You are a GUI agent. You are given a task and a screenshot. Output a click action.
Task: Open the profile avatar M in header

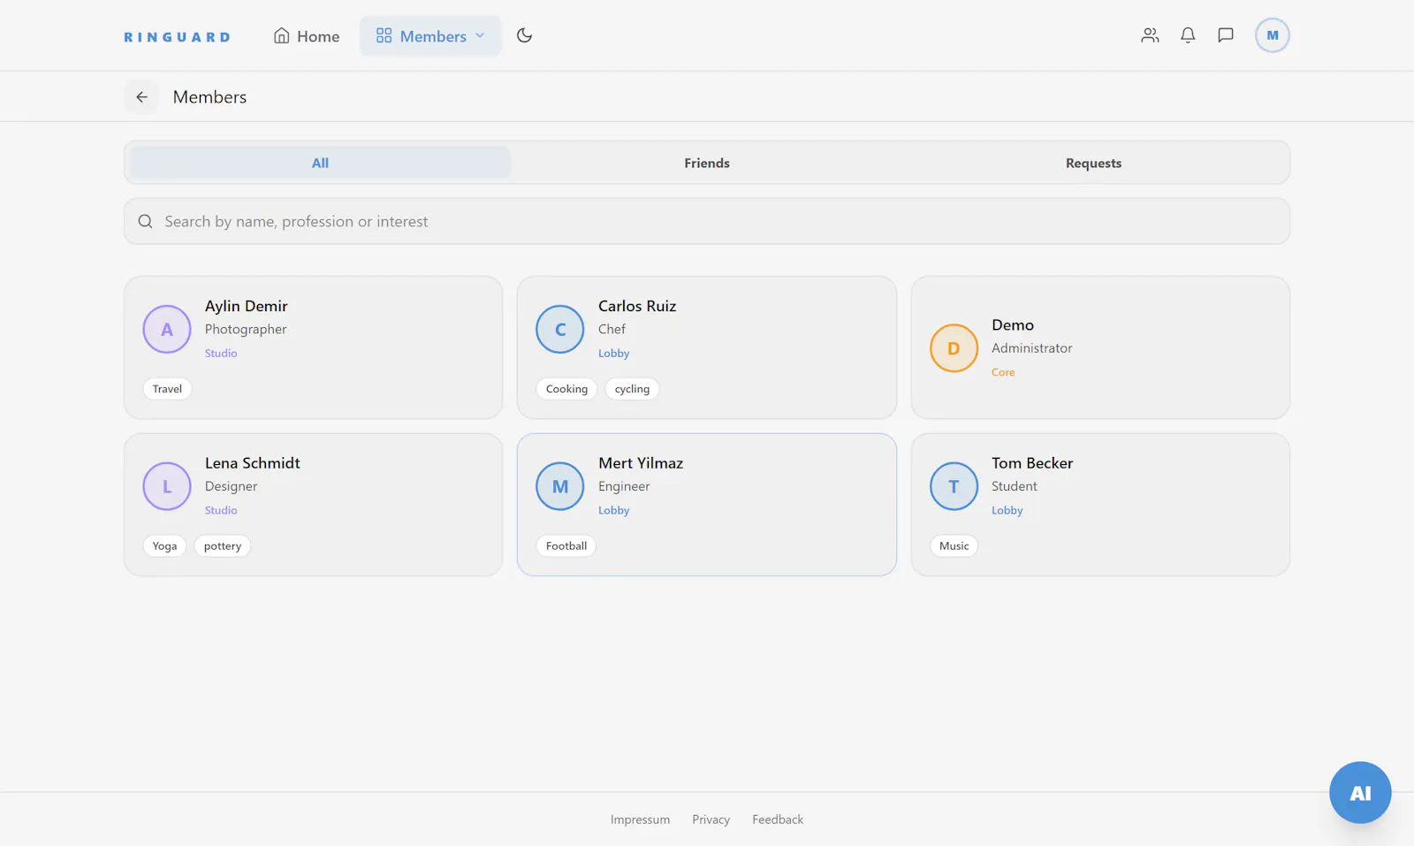point(1273,35)
